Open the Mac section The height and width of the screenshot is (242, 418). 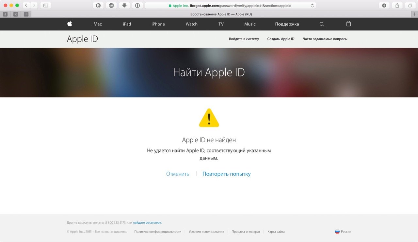click(x=98, y=24)
